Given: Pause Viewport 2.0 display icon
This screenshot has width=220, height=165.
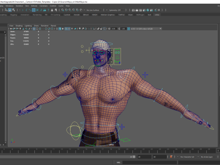Looking at the screenshot, I should (159, 10).
